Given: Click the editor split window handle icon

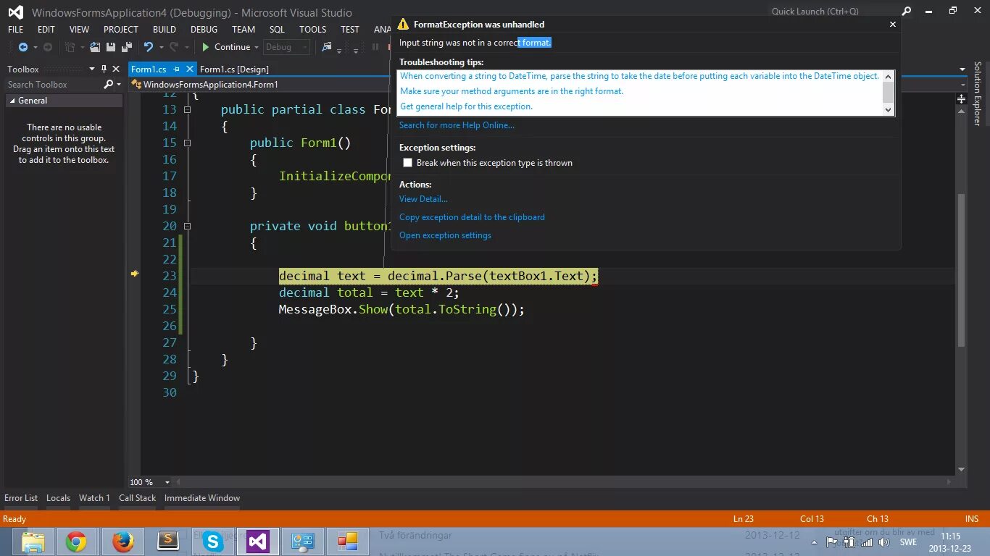Looking at the screenshot, I should [x=961, y=98].
